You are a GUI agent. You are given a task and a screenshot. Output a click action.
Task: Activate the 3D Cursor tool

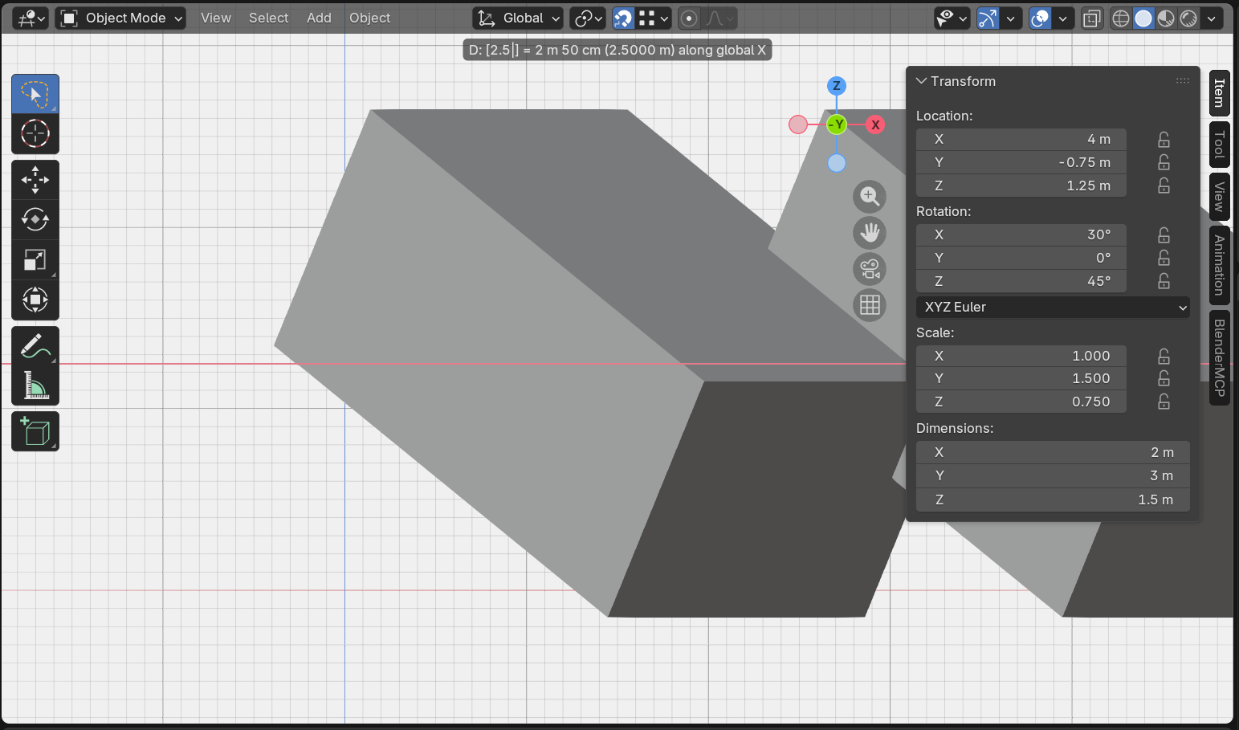[x=35, y=133]
